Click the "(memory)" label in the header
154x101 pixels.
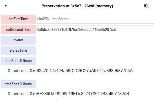104,6
